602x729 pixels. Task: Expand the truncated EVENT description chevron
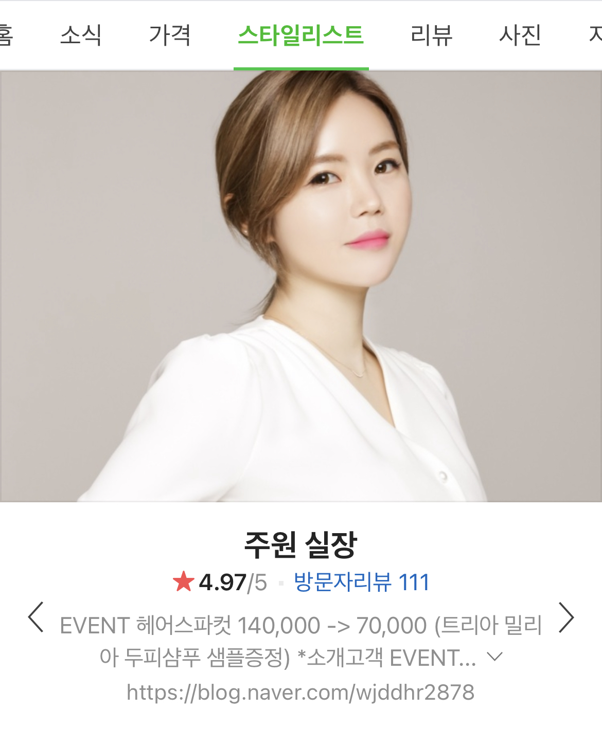point(494,657)
